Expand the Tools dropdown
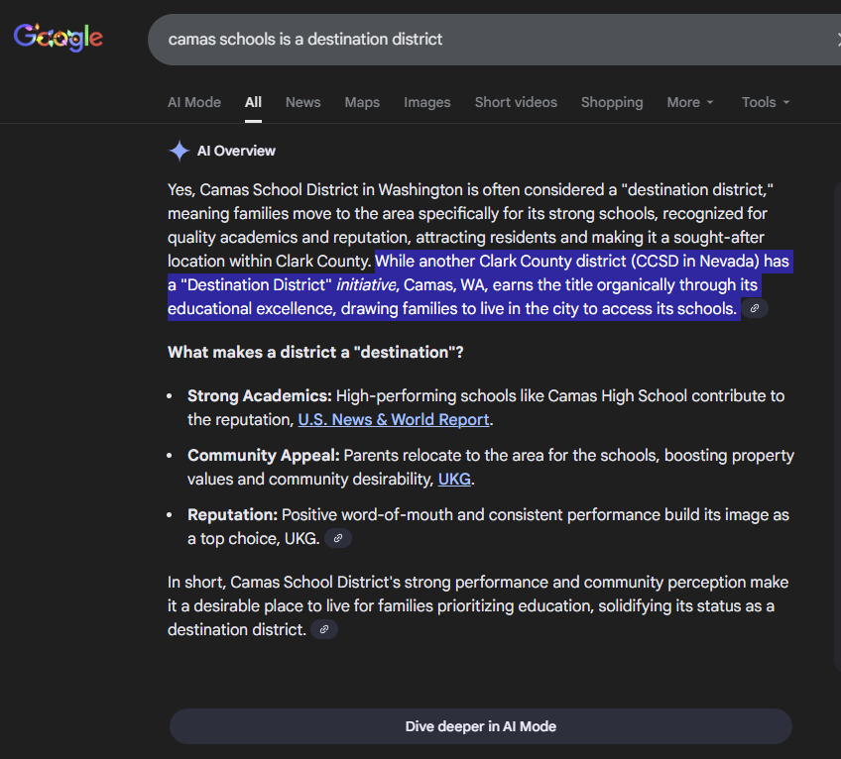 click(766, 102)
